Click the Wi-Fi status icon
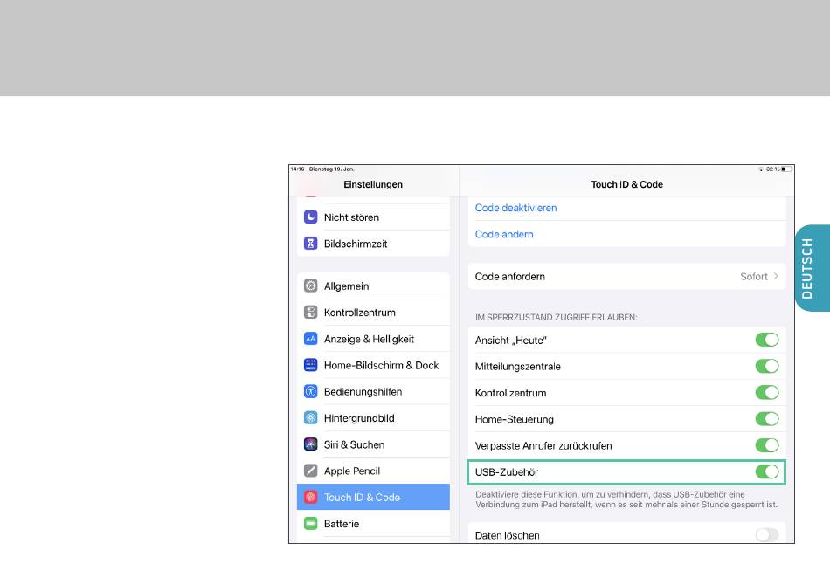 click(x=761, y=169)
